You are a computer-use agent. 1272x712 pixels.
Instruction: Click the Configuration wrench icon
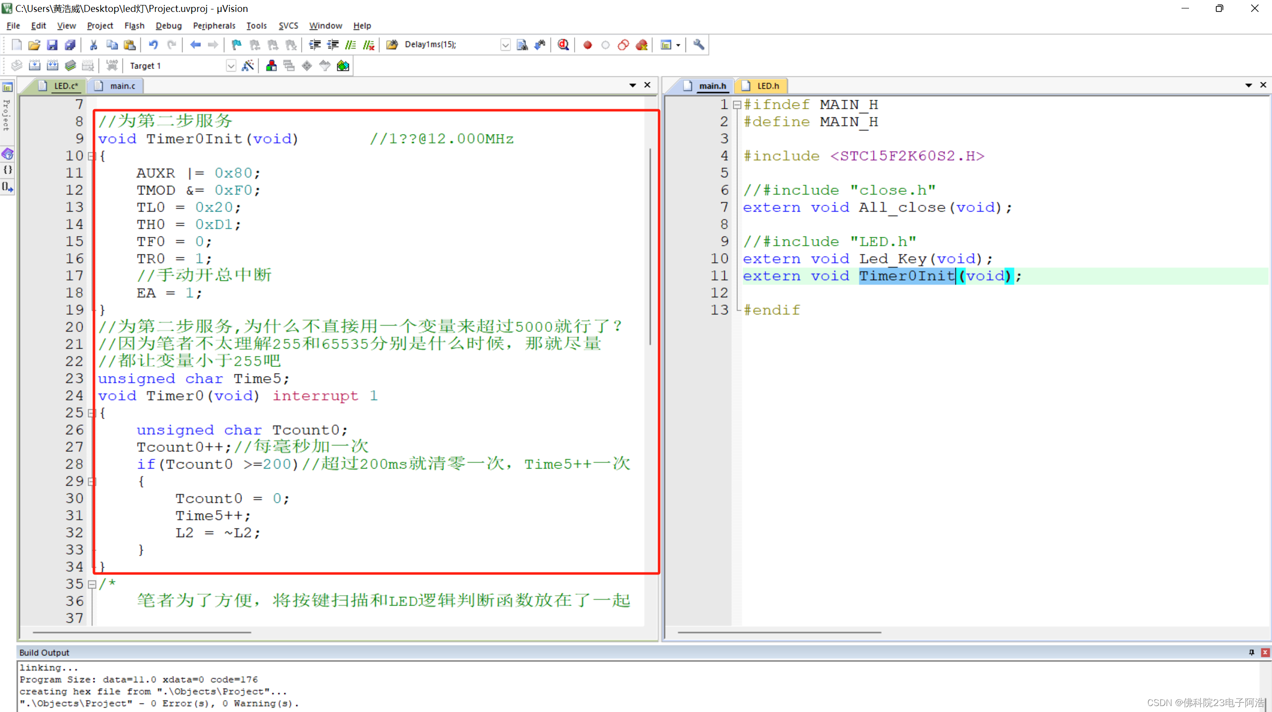click(x=698, y=45)
